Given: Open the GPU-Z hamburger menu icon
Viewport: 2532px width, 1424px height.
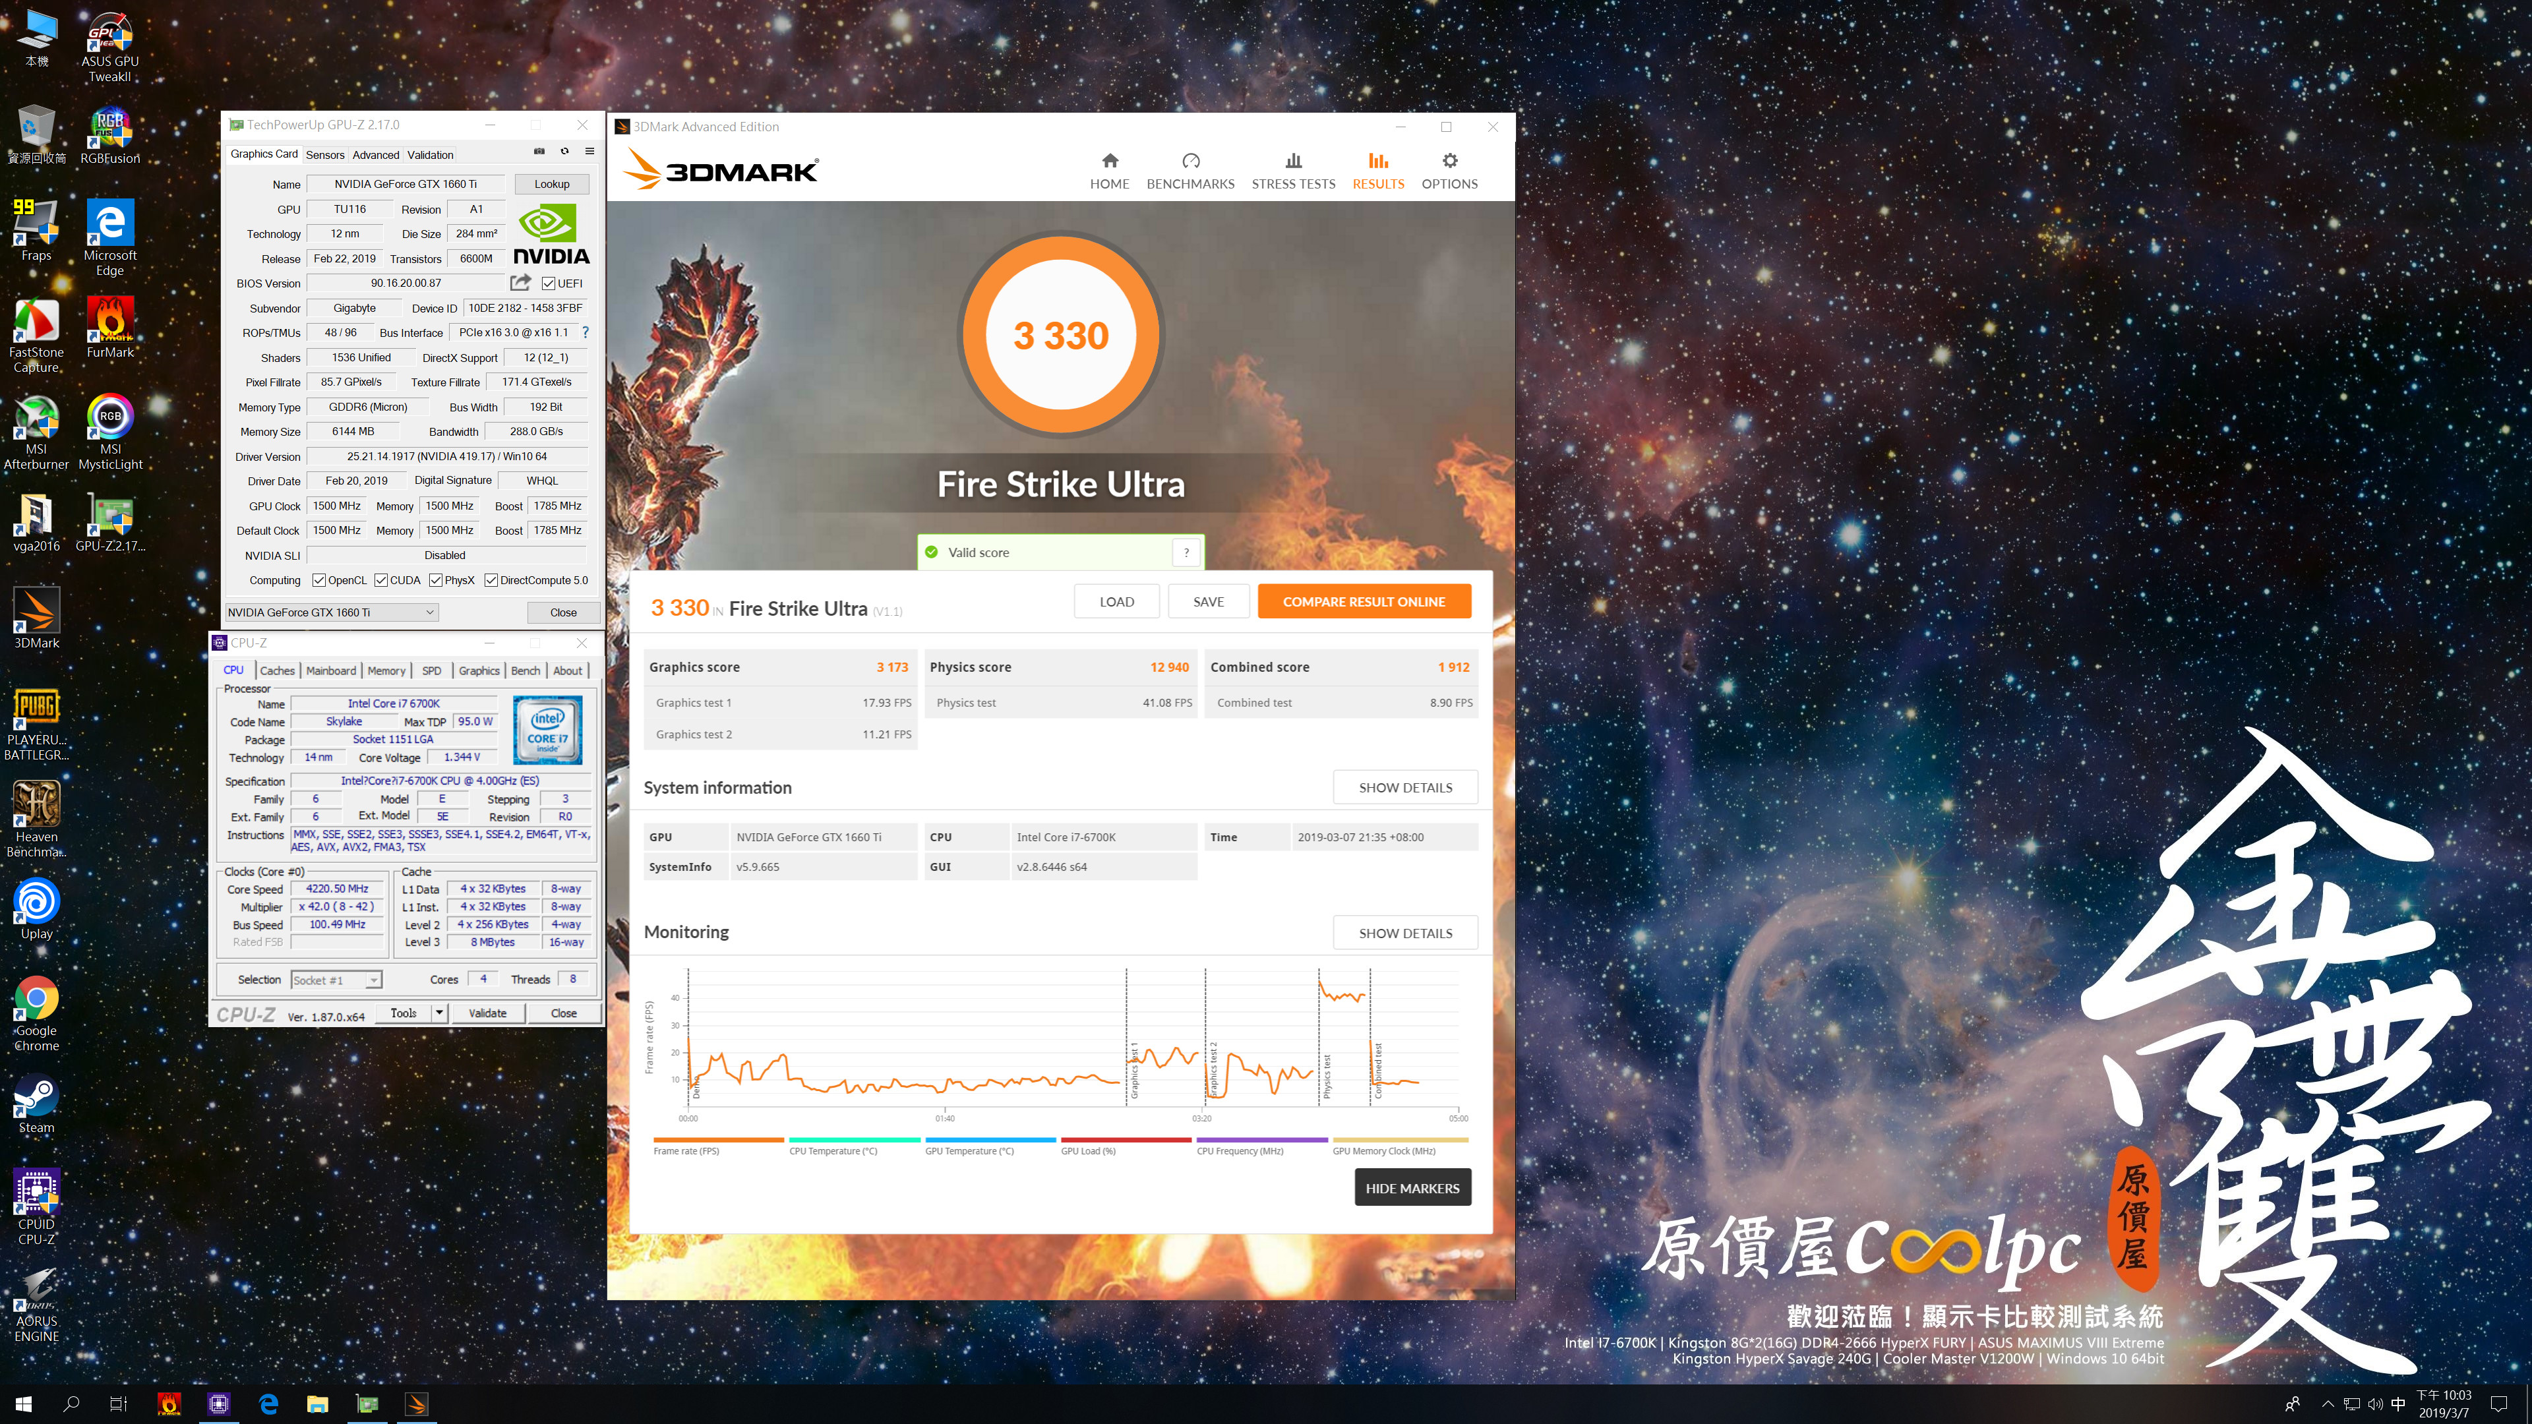Looking at the screenshot, I should [589, 152].
